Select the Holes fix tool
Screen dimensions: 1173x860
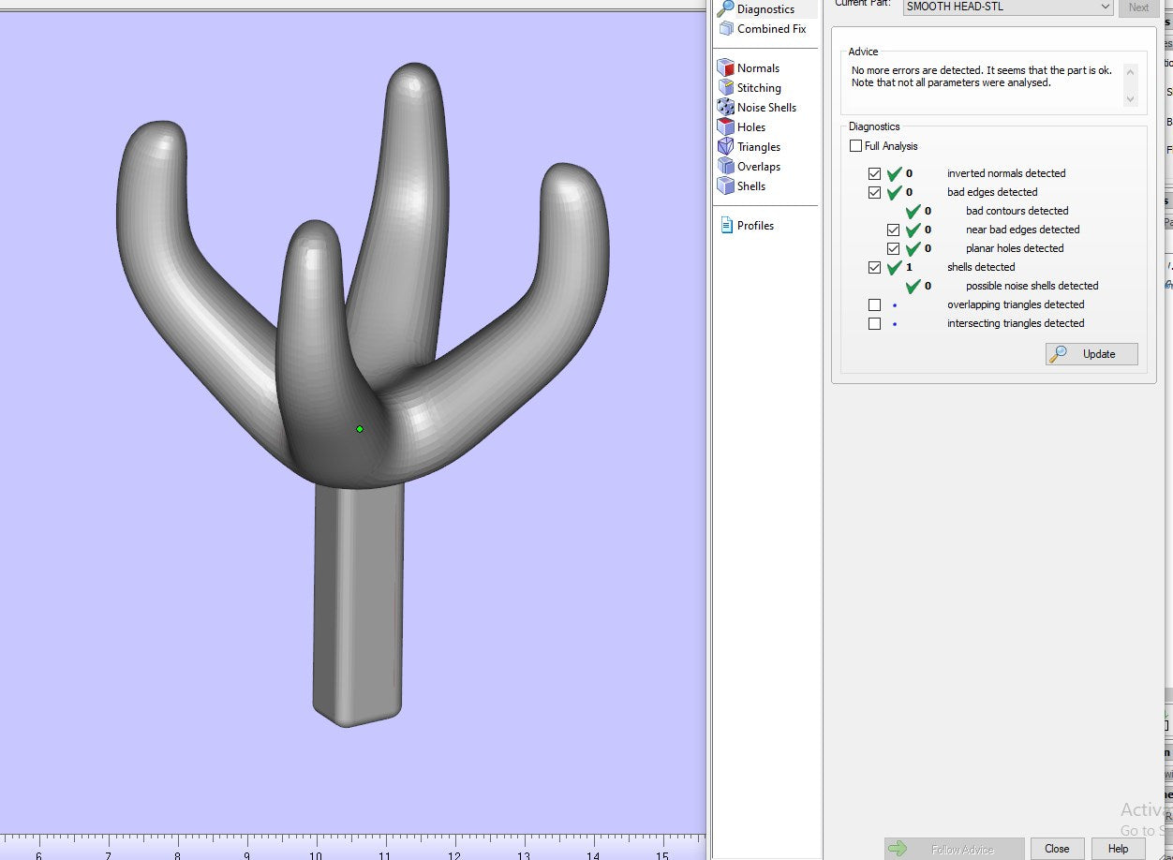(725, 127)
